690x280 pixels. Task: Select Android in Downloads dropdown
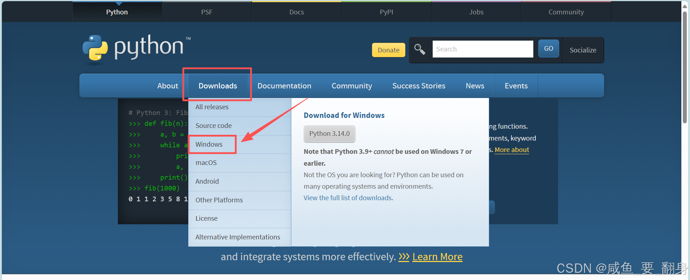[239, 182]
